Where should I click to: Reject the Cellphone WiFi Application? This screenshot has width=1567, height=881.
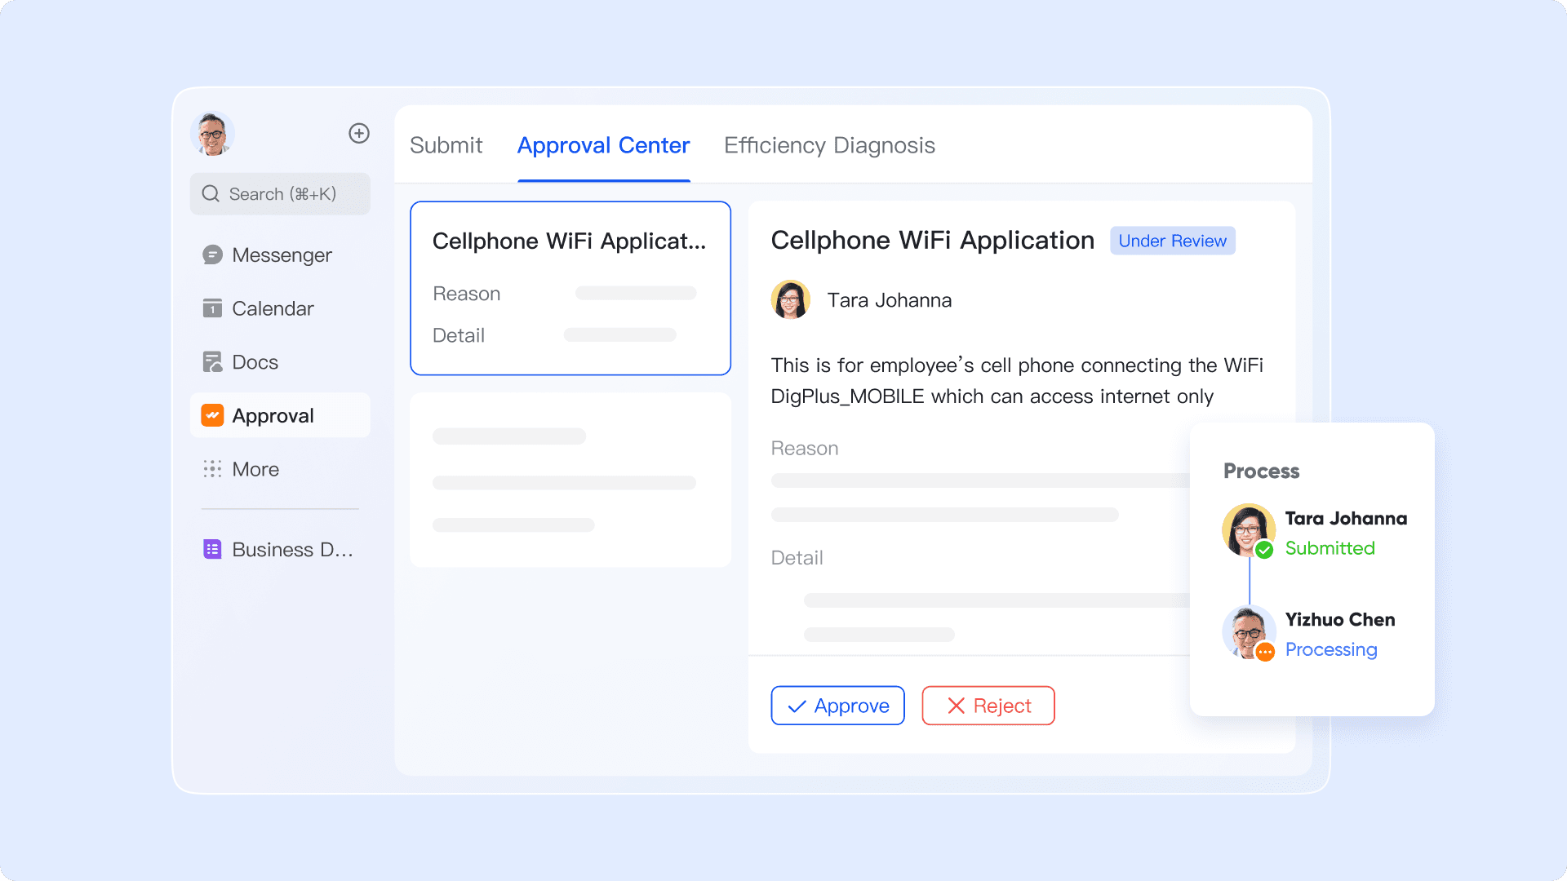[x=988, y=705]
